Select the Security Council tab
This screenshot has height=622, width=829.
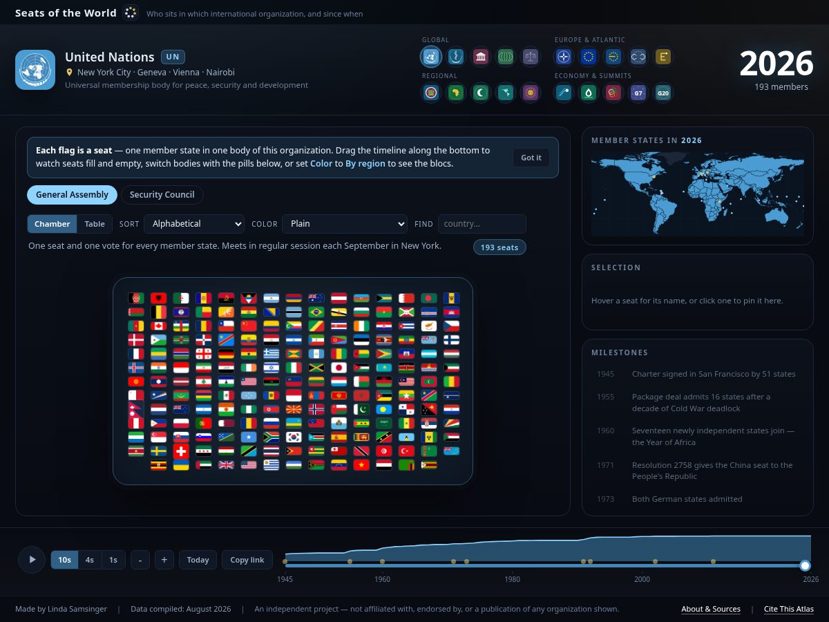(162, 195)
